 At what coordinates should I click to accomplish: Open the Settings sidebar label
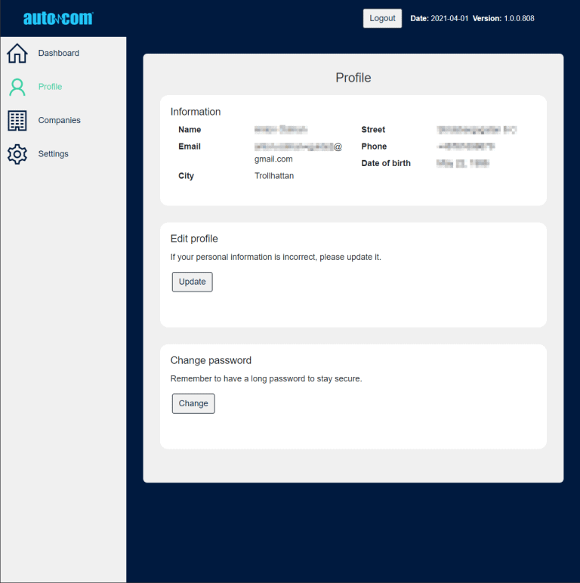[53, 154]
